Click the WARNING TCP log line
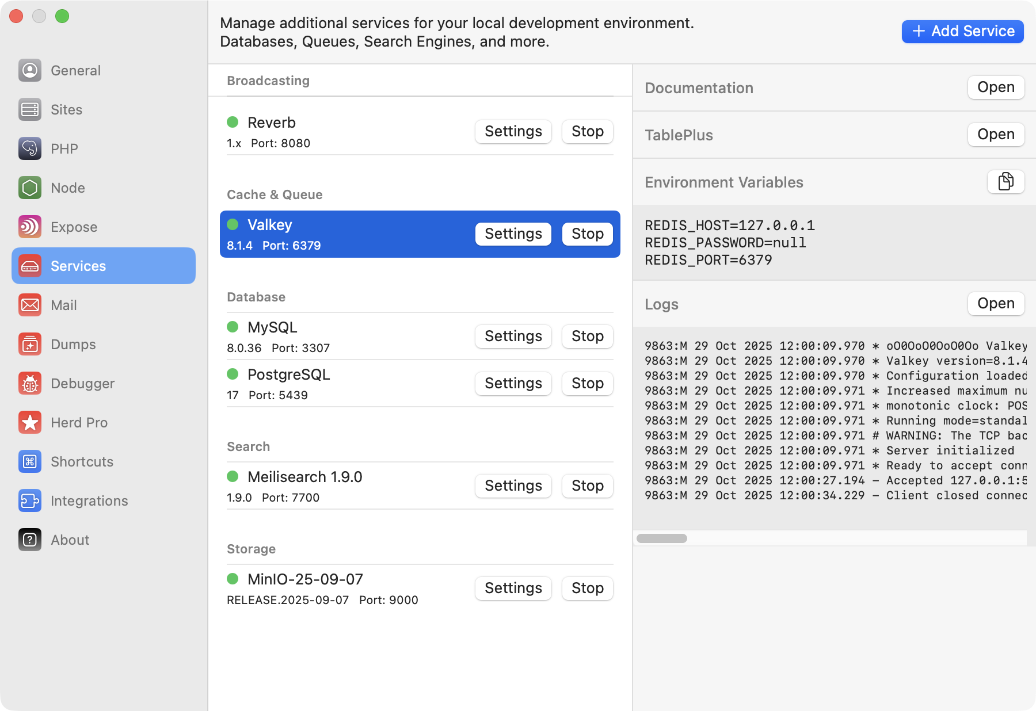 click(x=836, y=435)
